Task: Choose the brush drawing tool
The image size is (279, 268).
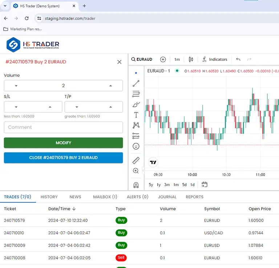Action: pyautogui.click(x=136, y=105)
